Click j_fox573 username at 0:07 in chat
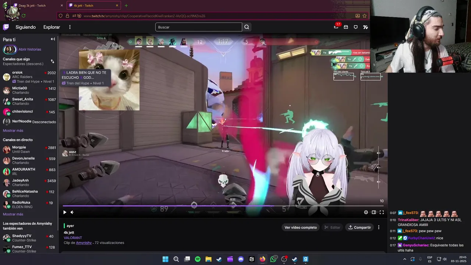The width and height of the screenshot is (471, 265). (410, 213)
